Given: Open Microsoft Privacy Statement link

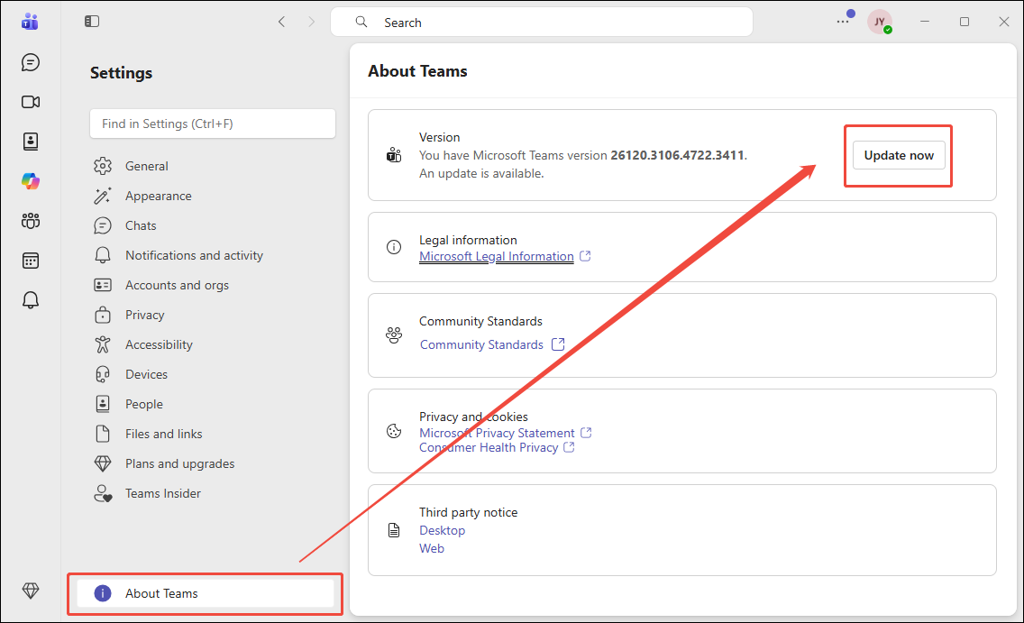Looking at the screenshot, I should pos(497,433).
